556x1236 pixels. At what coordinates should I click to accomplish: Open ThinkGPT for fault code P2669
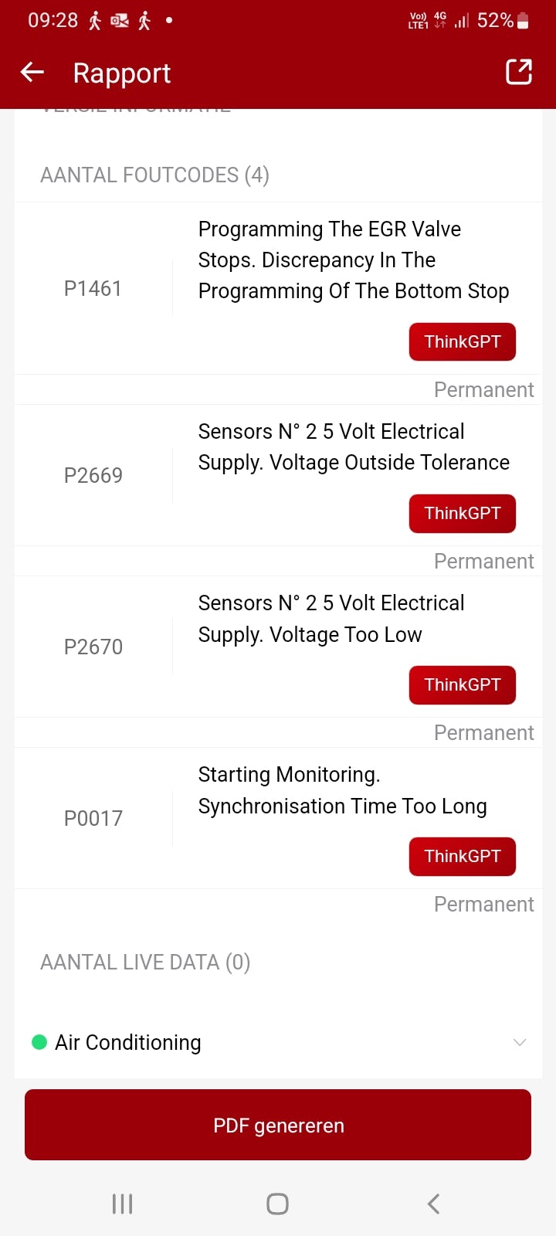462,513
